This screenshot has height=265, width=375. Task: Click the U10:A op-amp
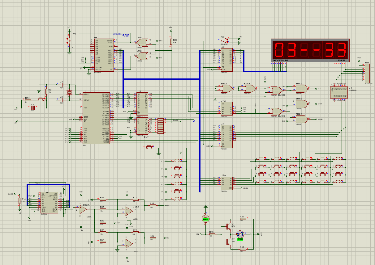[83, 209]
